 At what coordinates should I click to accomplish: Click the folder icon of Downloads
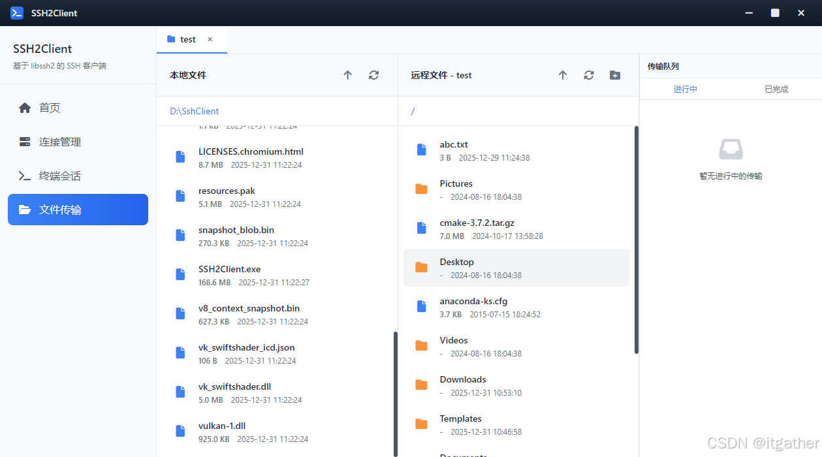pyautogui.click(x=421, y=385)
